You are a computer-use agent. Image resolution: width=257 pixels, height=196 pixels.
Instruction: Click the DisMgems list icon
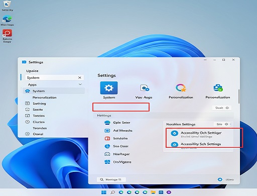[107, 162]
